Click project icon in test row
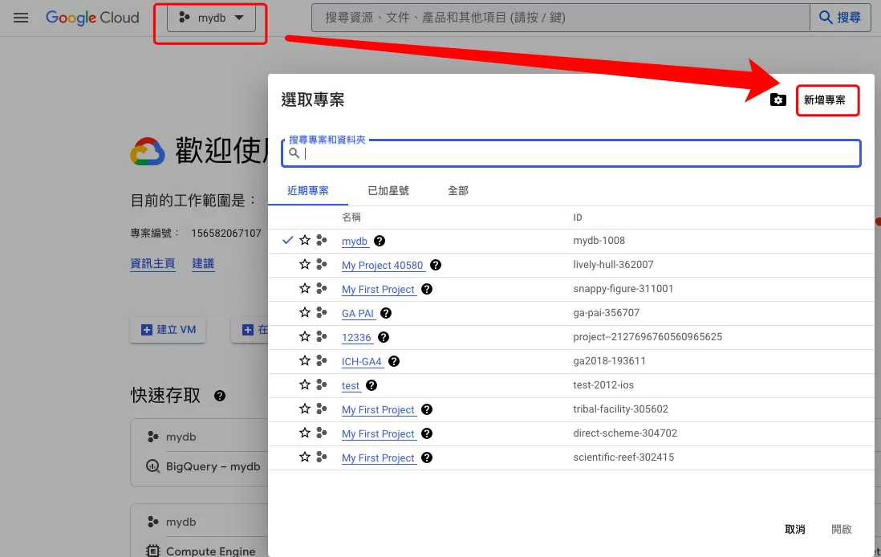The image size is (881, 557). pos(322,385)
